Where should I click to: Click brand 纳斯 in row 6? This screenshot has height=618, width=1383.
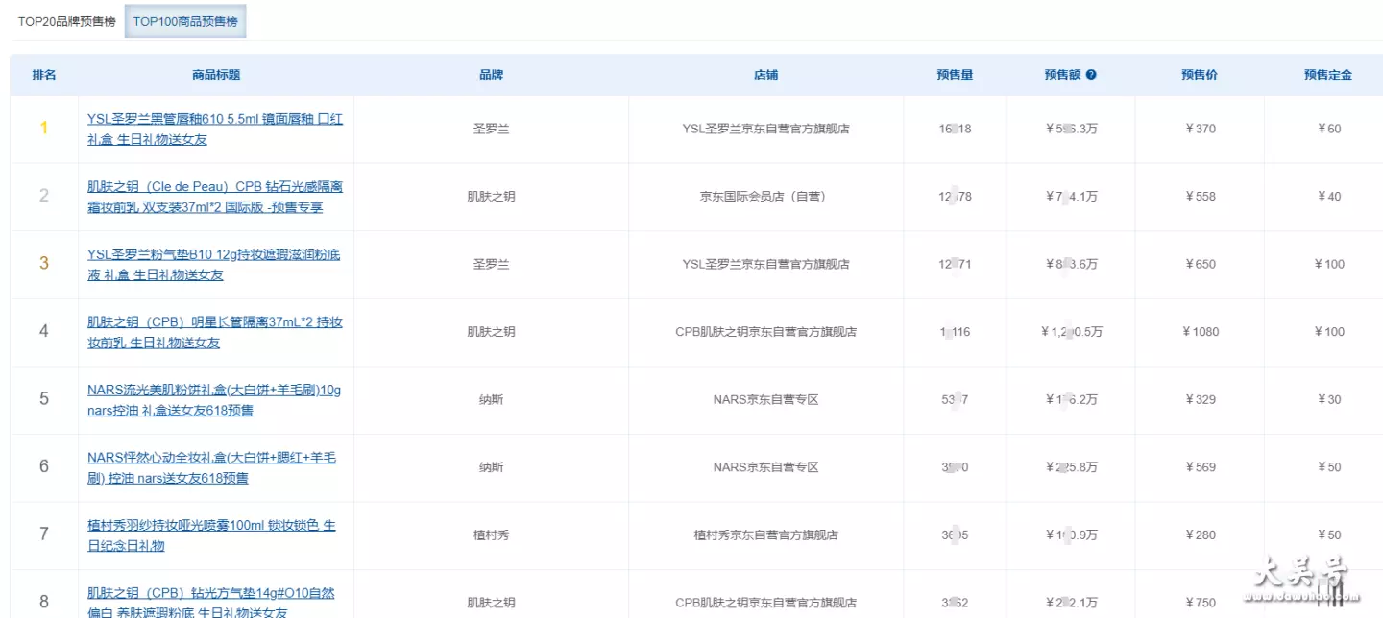click(x=491, y=467)
